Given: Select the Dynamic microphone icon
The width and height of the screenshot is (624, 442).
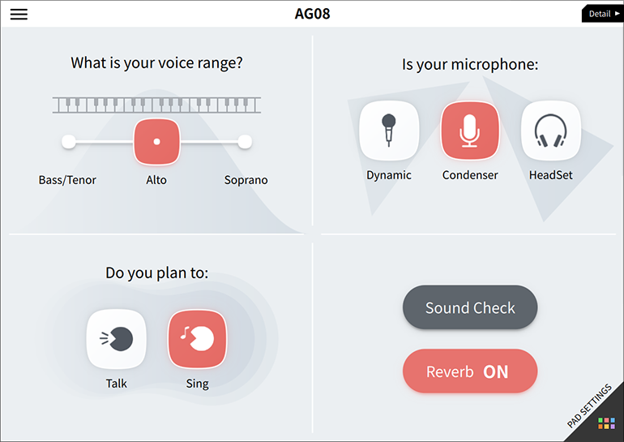Looking at the screenshot, I should pyautogui.click(x=389, y=131).
